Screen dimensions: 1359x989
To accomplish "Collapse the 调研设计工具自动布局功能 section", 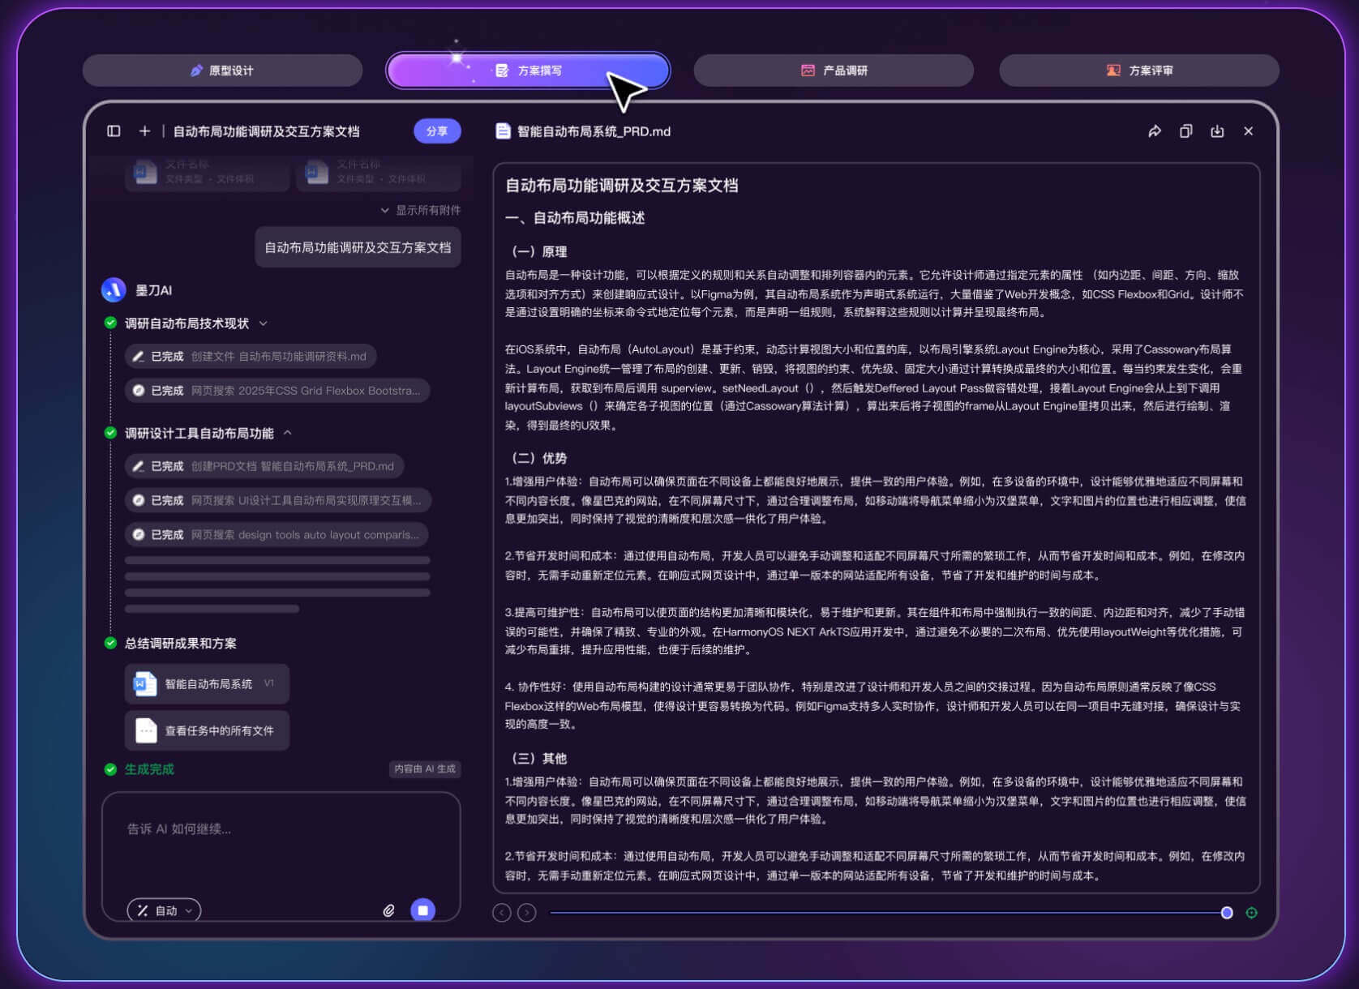I will (x=287, y=433).
